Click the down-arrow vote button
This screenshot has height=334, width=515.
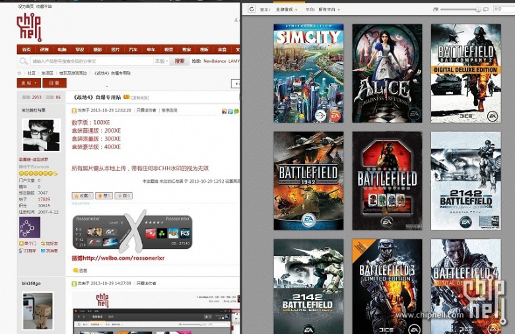(x=123, y=196)
